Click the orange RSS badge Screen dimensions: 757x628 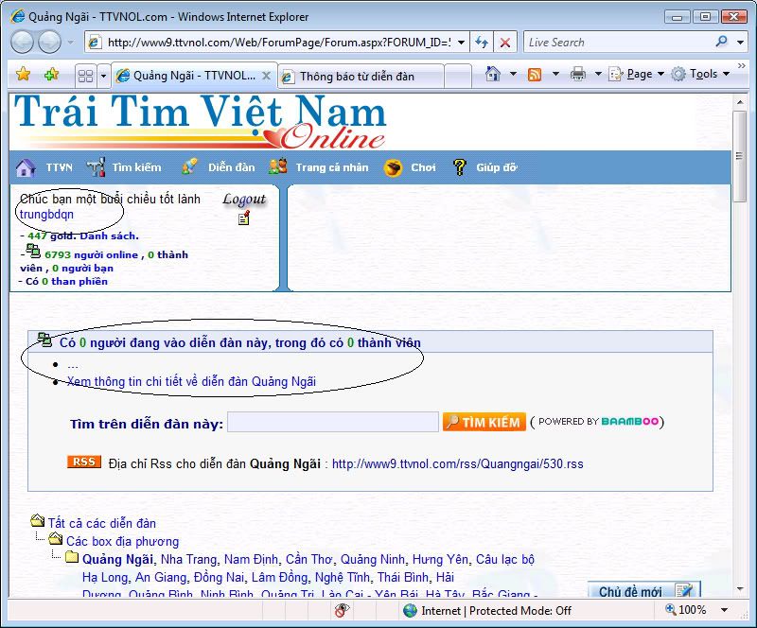click(x=84, y=462)
